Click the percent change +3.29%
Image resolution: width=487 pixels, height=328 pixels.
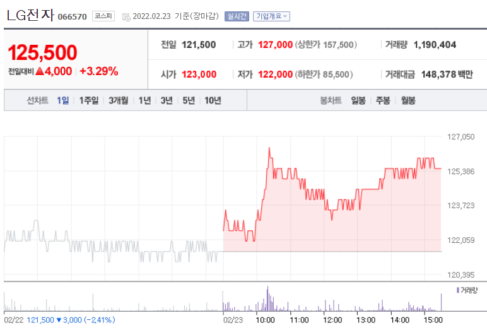pos(99,71)
